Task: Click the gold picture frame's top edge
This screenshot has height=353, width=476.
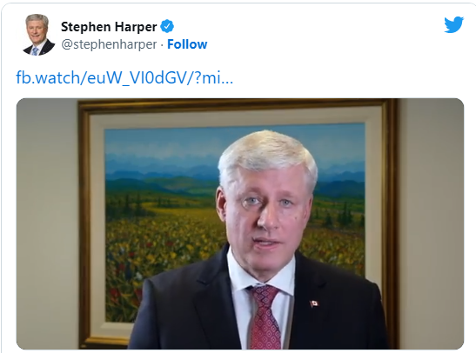Action: pyautogui.click(x=237, y=105)
